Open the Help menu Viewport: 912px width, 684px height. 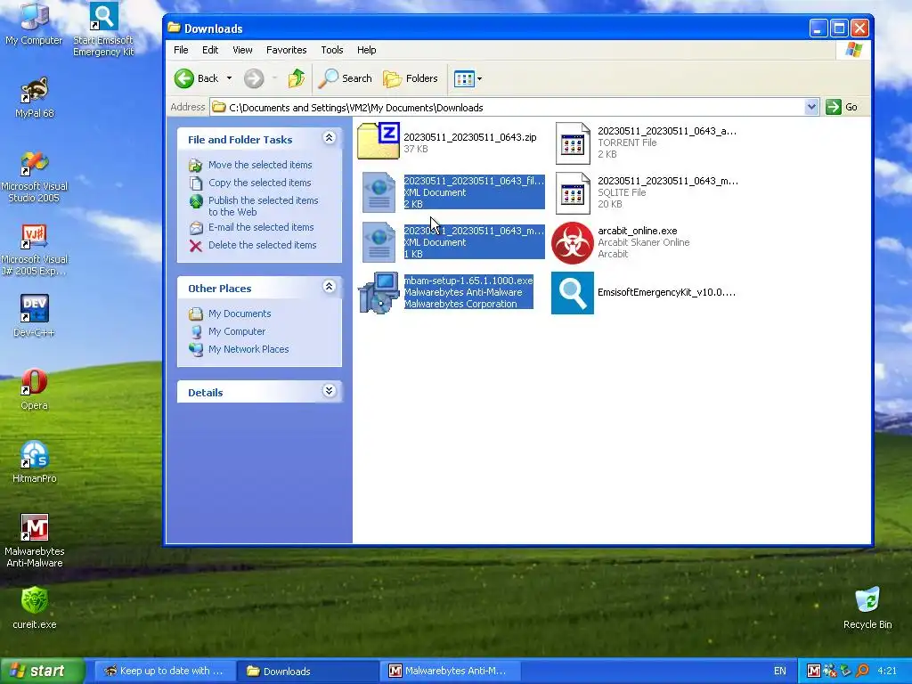[366, 50]
